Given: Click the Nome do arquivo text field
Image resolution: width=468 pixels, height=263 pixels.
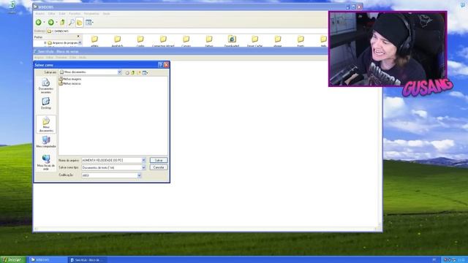Looking at the screenshot, I should click(x=111, y=160).
